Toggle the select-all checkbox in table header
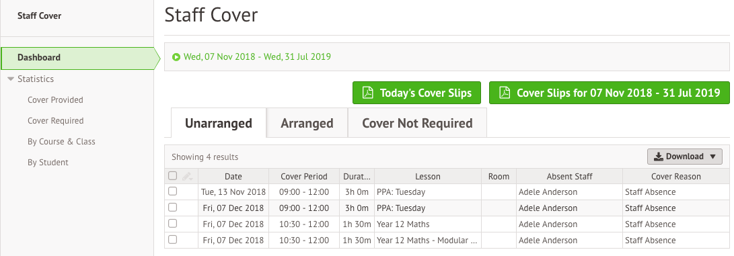The height and width of the screenshot is (256, 734). click(173, 175)
